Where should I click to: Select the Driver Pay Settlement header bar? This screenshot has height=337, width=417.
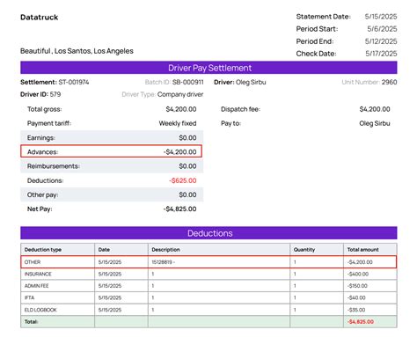point(208,68)
